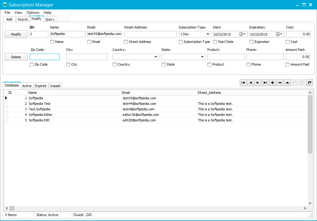Focus the City input field
This screenshot has height=221, width=317.
[87, 57]
